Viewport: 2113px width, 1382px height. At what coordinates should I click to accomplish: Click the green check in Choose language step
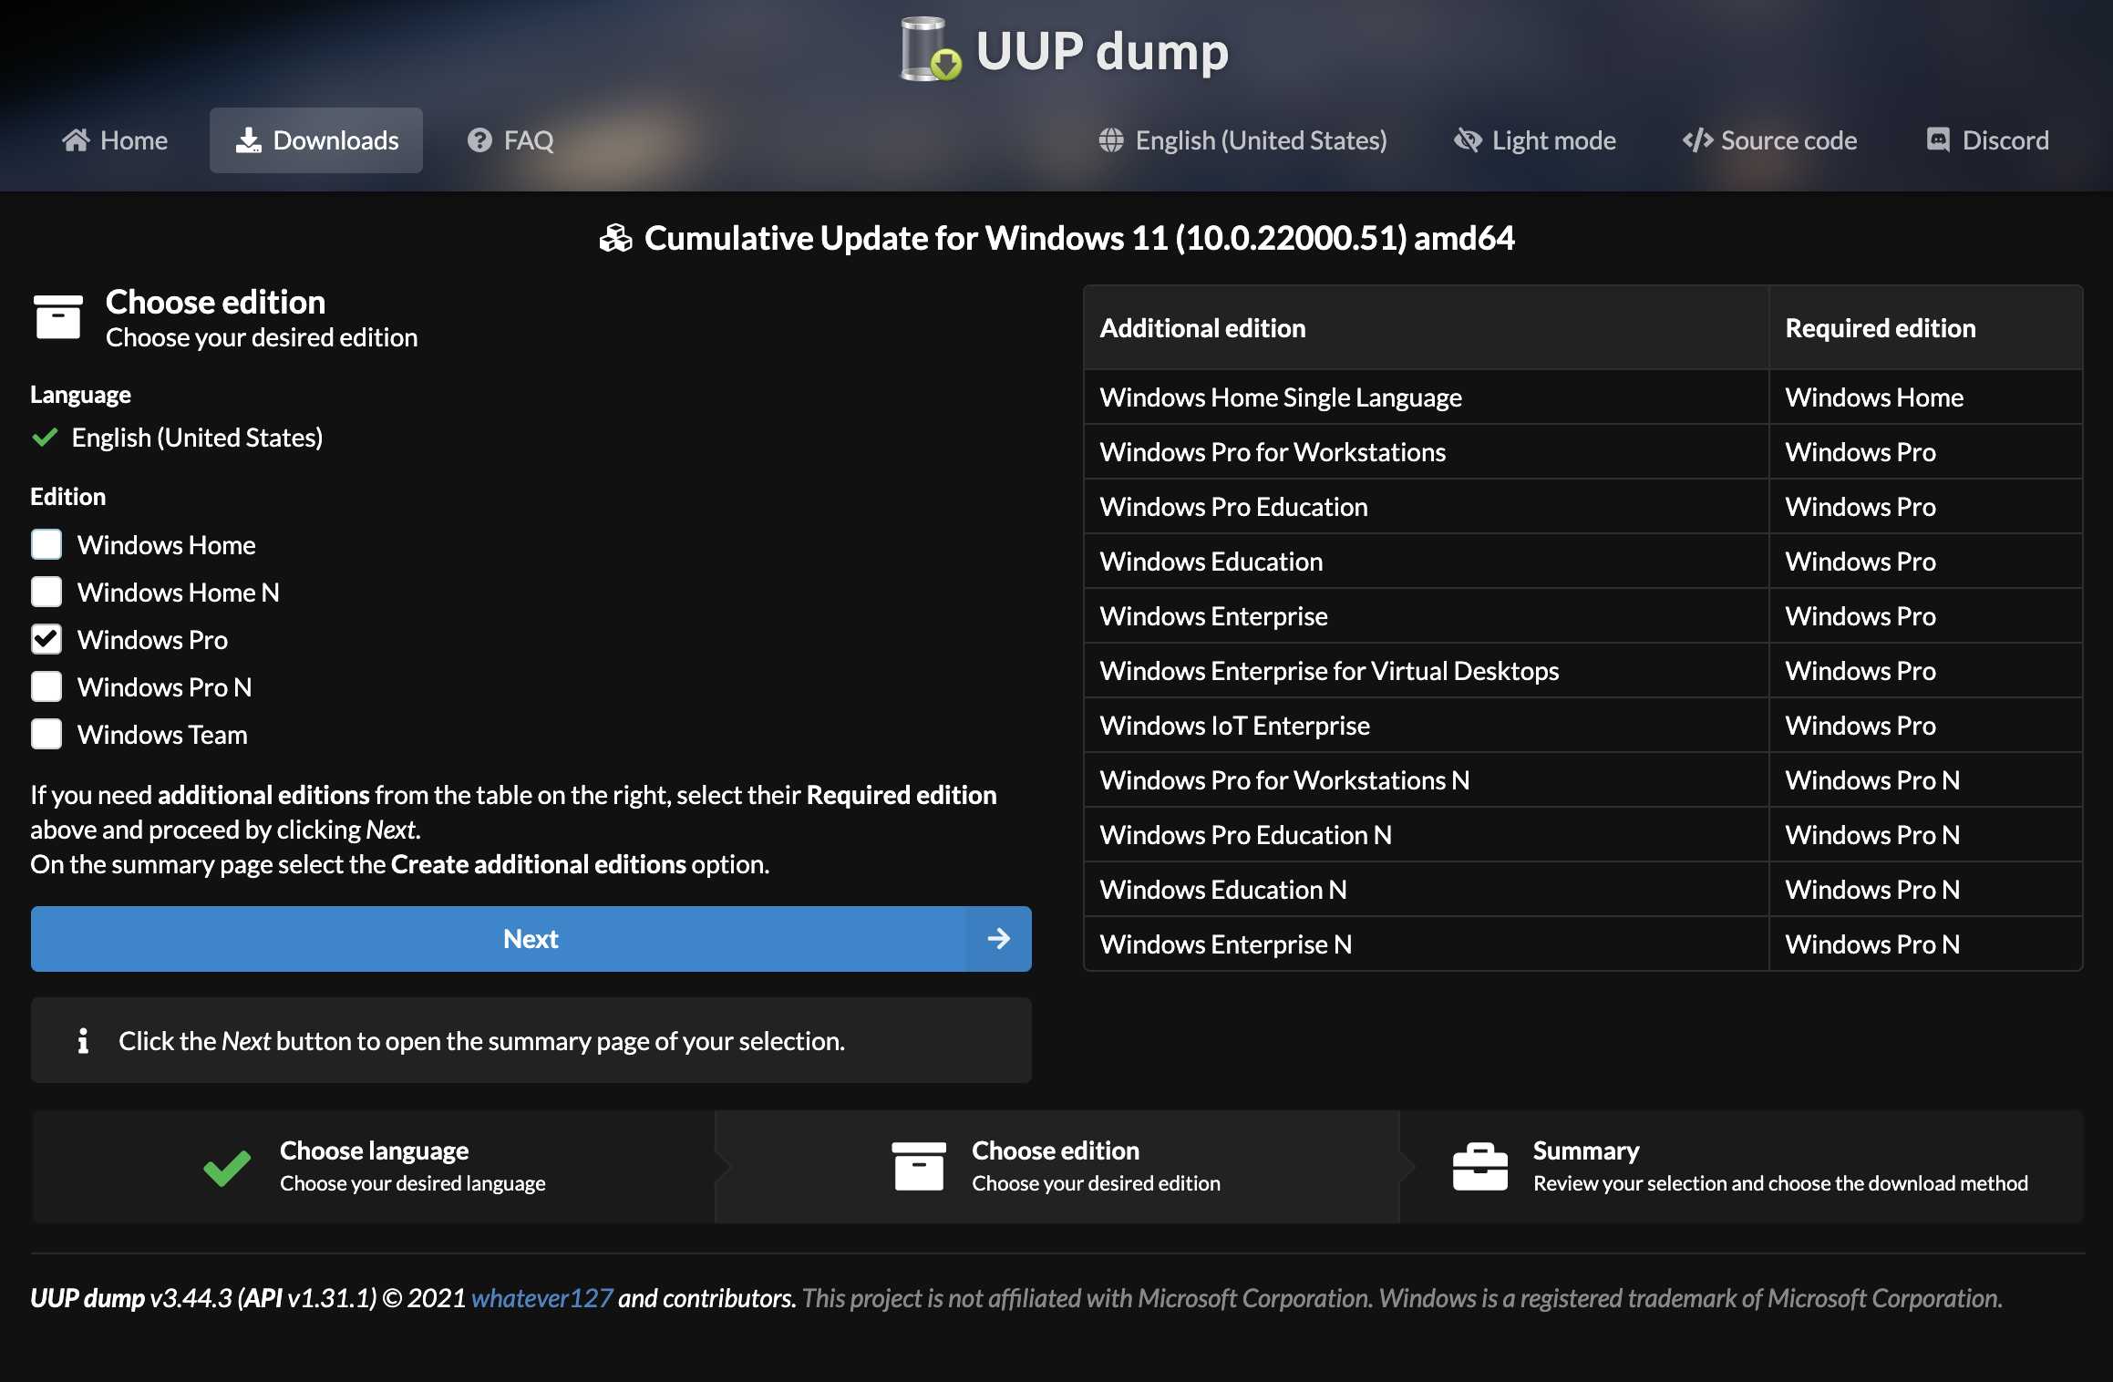[x=227, y=1167]
